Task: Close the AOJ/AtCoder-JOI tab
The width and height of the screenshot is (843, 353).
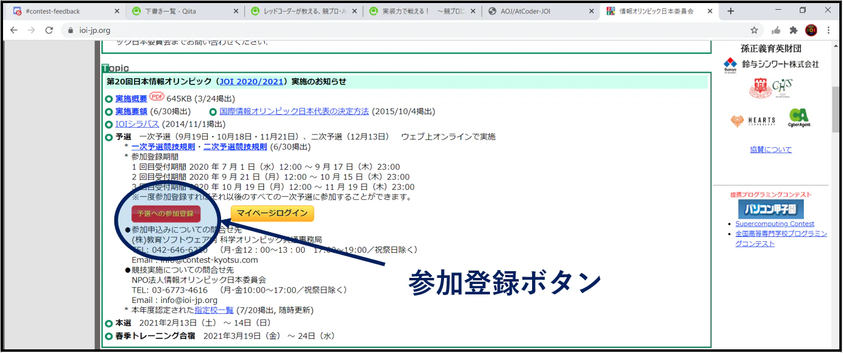Action: (591, 12)
